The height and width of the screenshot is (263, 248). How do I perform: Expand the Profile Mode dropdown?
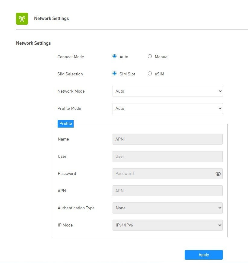[167, 108]
